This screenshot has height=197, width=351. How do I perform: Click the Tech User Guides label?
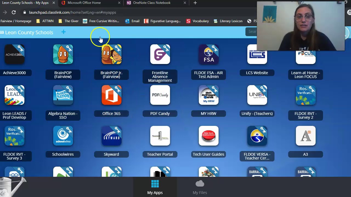208,154
